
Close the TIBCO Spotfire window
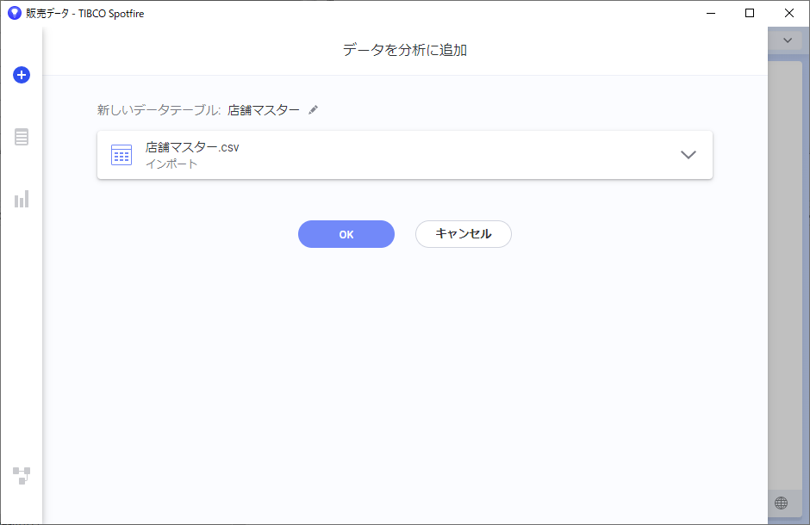(x=788, y=13)
